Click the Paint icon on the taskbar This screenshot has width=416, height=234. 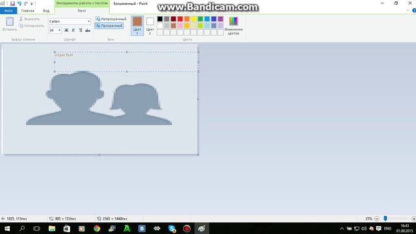201,228
